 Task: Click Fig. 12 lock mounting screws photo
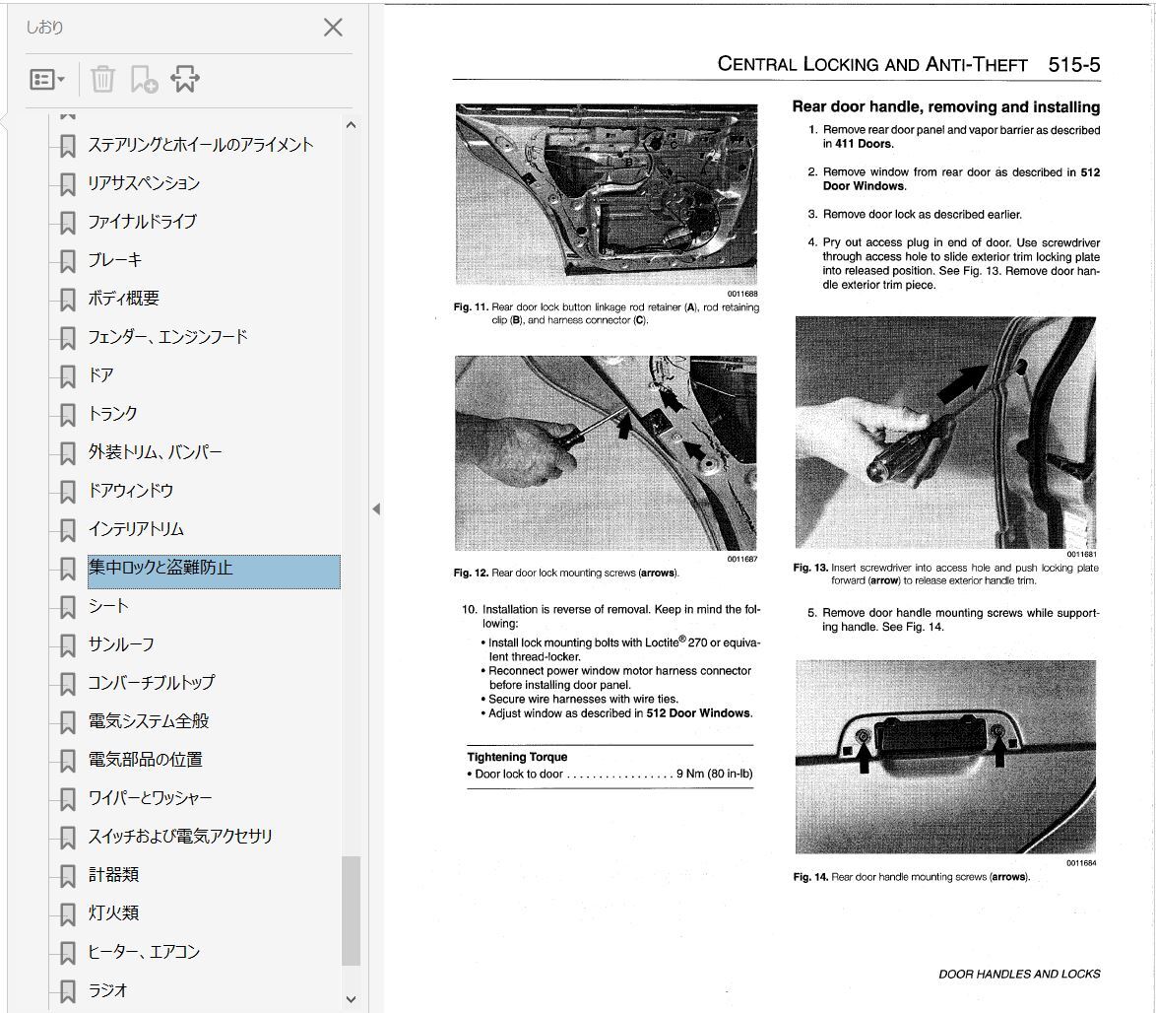pos(606,453)
